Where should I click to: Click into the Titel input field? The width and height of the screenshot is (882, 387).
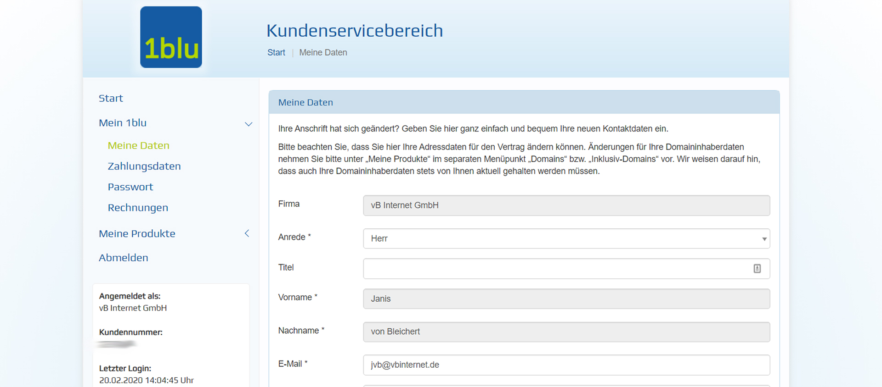[x=566, y=269]
